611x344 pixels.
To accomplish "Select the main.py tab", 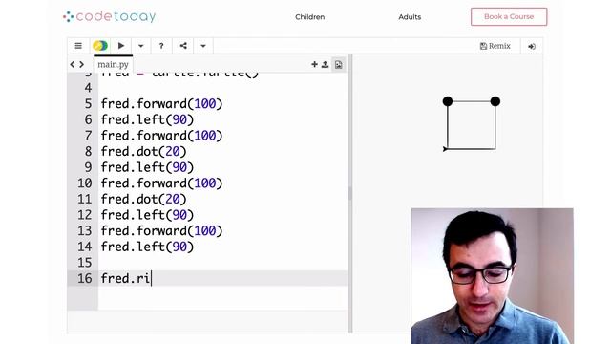I will pyautogui.click(x=113, y=64).
